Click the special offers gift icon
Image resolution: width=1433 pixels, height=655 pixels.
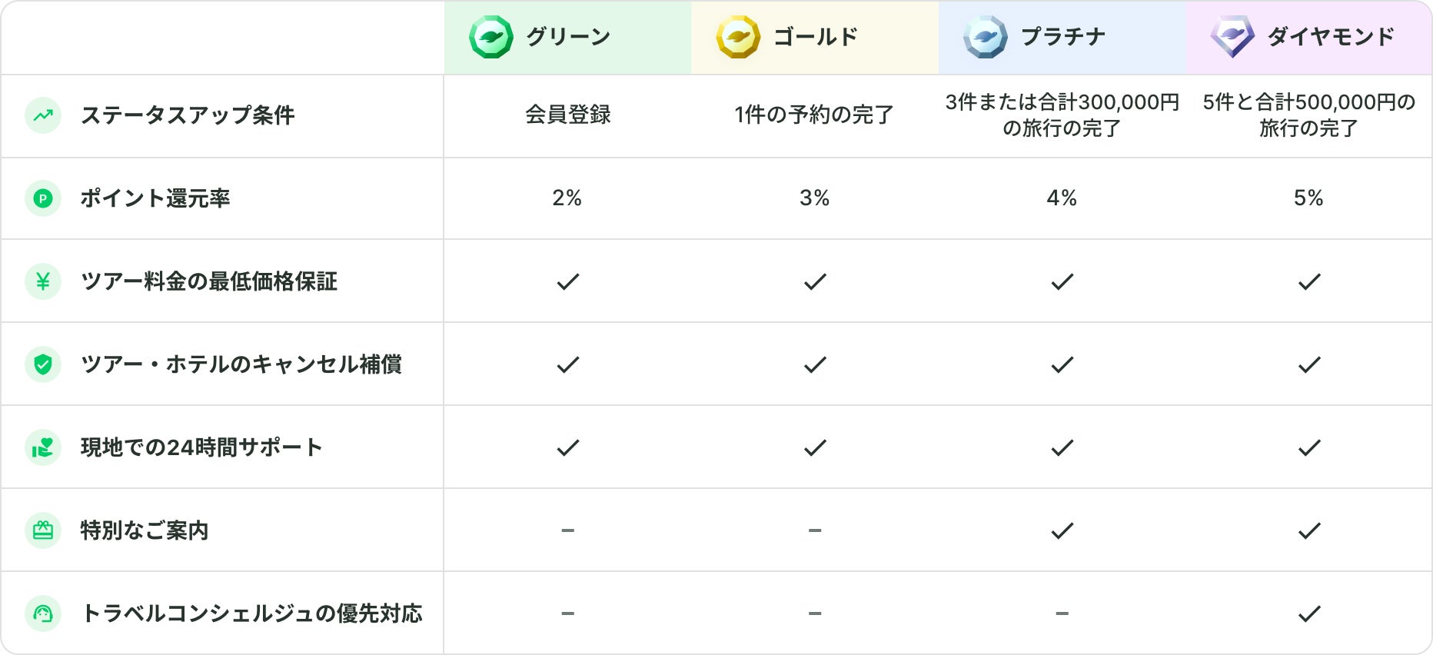pos(43,530)
